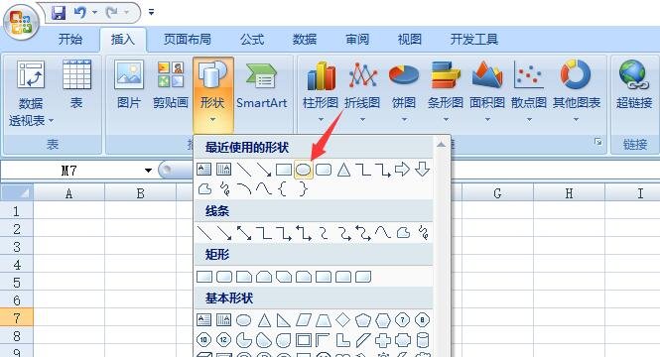Open the undo history dropdown arrow

click(x=94, y=12)
